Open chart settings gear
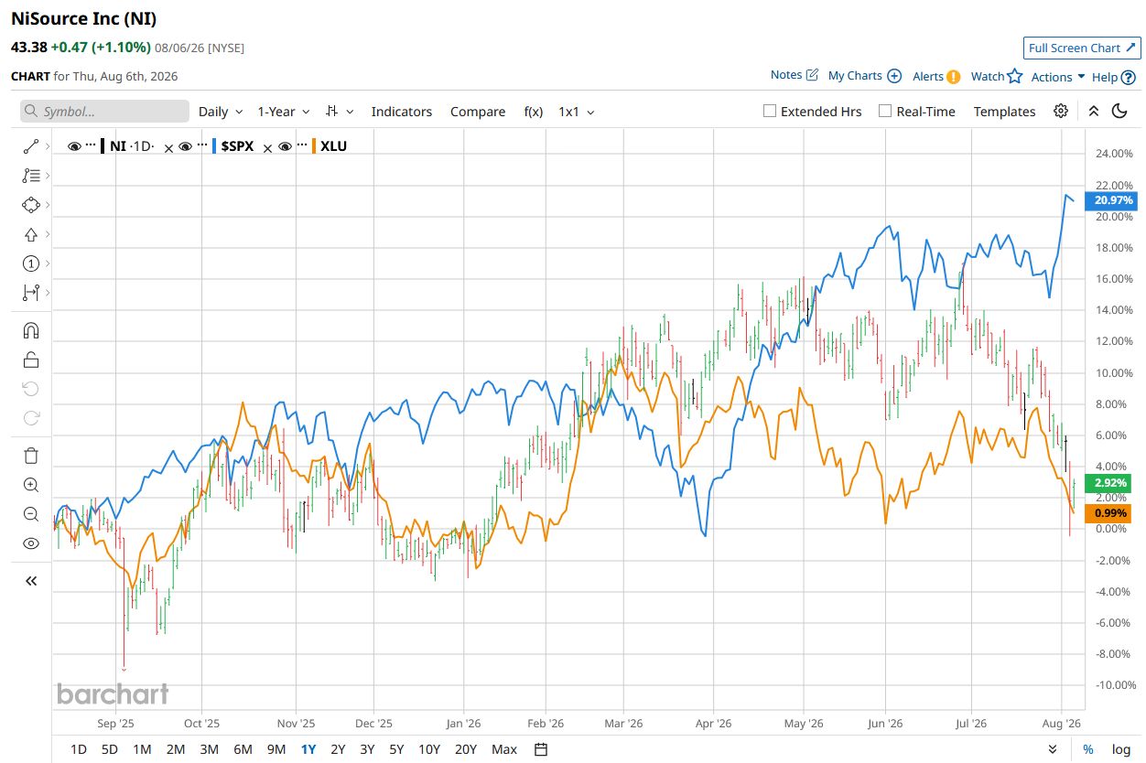This screenshot has width=1146, height=763. point(1061,111)
